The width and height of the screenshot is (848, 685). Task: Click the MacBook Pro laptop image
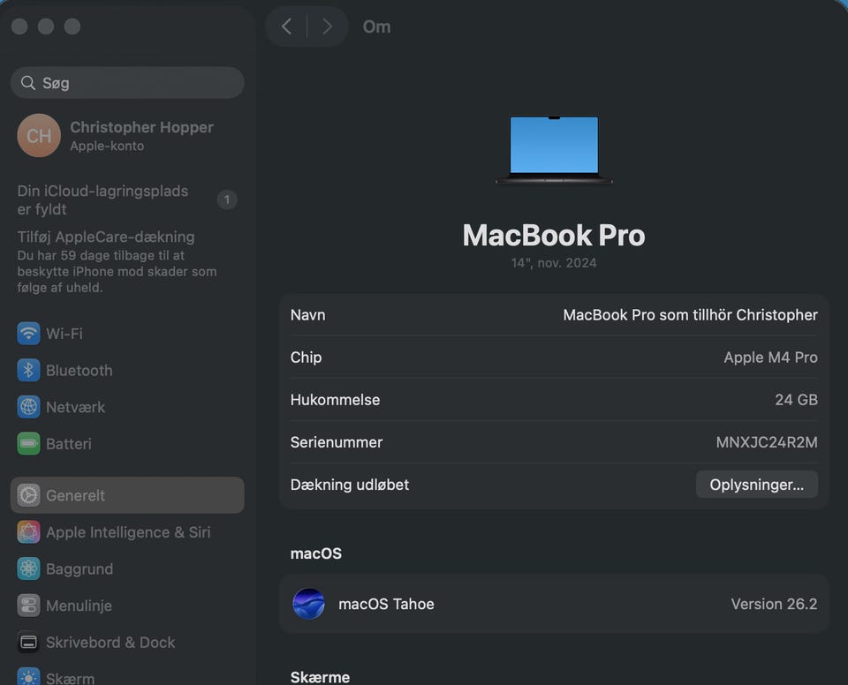click(x=555, y=150)
